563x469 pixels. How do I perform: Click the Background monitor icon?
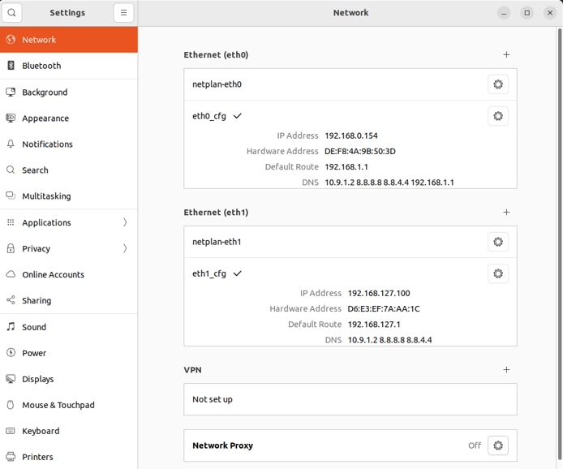[11, 92]
